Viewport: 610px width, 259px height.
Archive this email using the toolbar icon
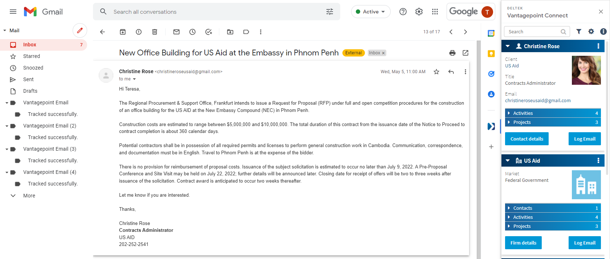click(x=123, y=32)
